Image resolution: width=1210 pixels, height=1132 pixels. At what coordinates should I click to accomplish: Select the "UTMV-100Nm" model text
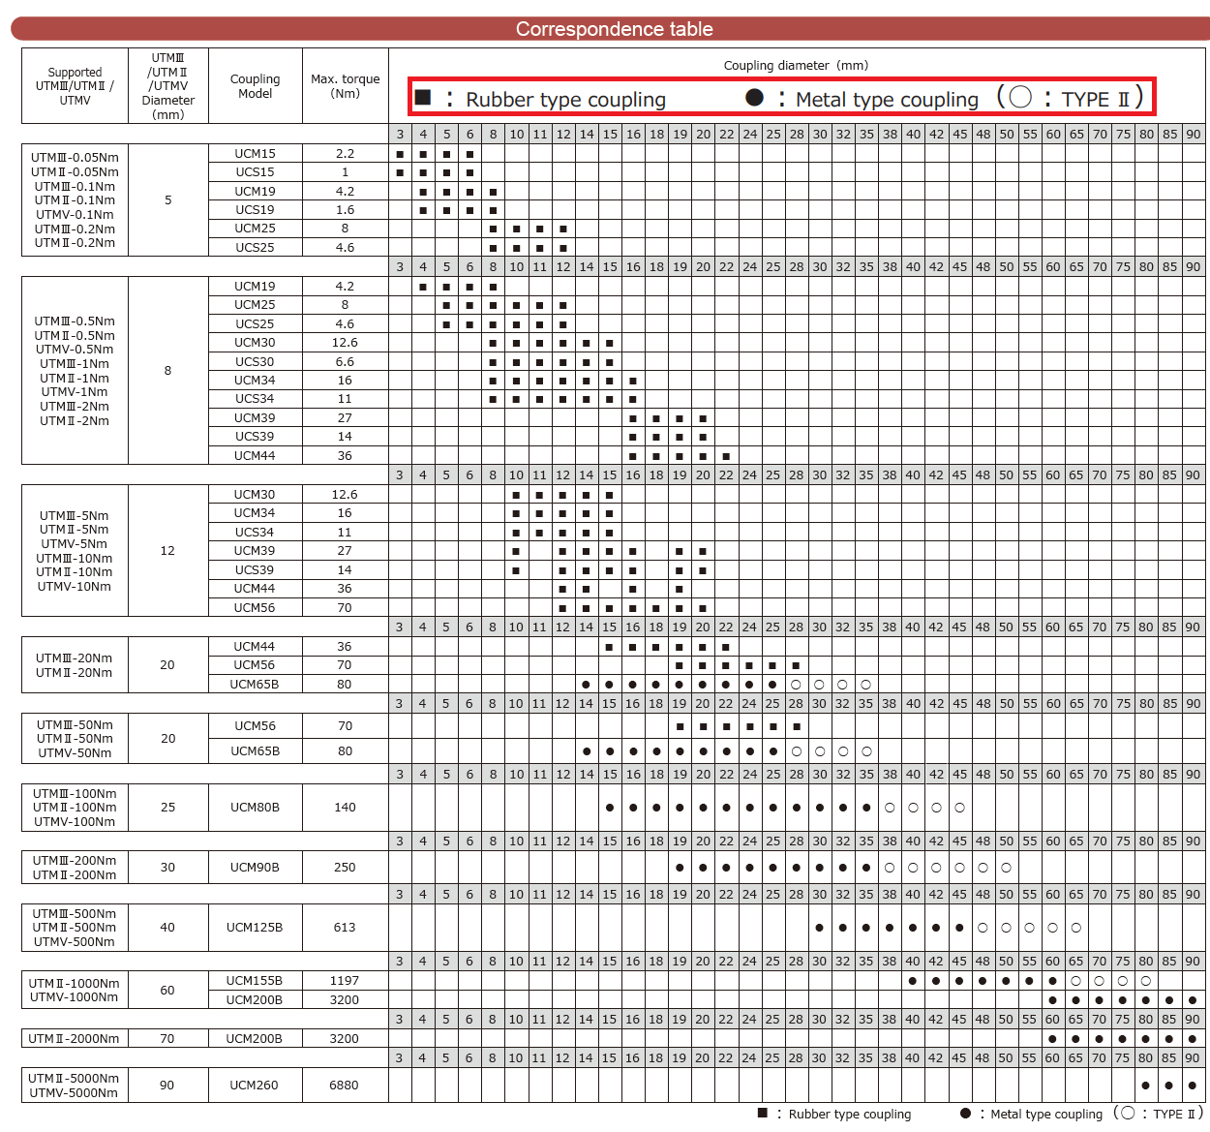(75, 822)
